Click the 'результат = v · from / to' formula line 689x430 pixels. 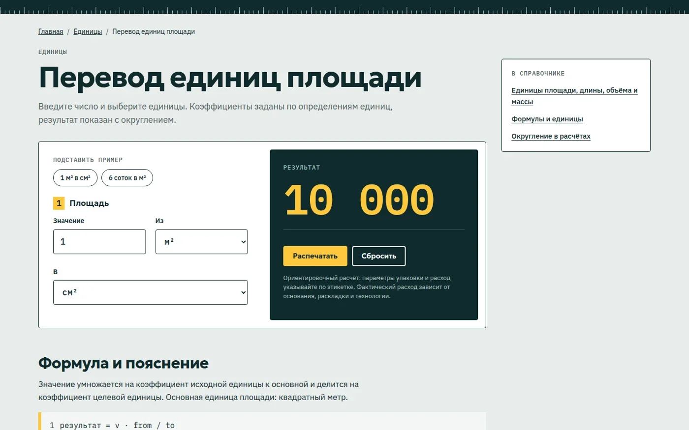coord(117,425)
